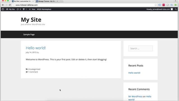Click the WordPress logo in admin bar

coord(3,9)
